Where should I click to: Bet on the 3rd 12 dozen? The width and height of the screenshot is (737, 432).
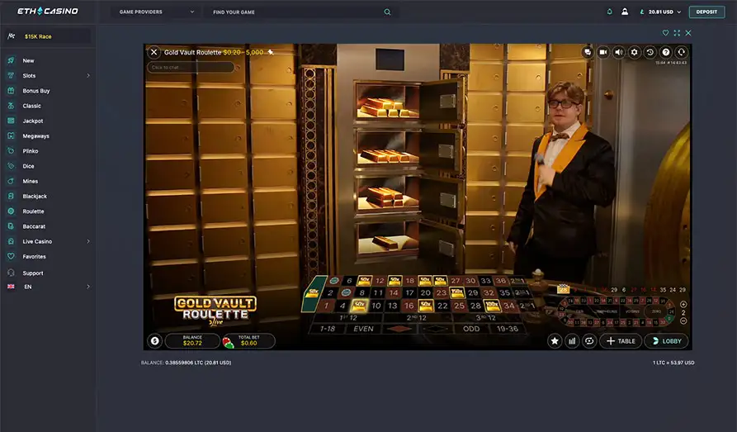point(485,318)
